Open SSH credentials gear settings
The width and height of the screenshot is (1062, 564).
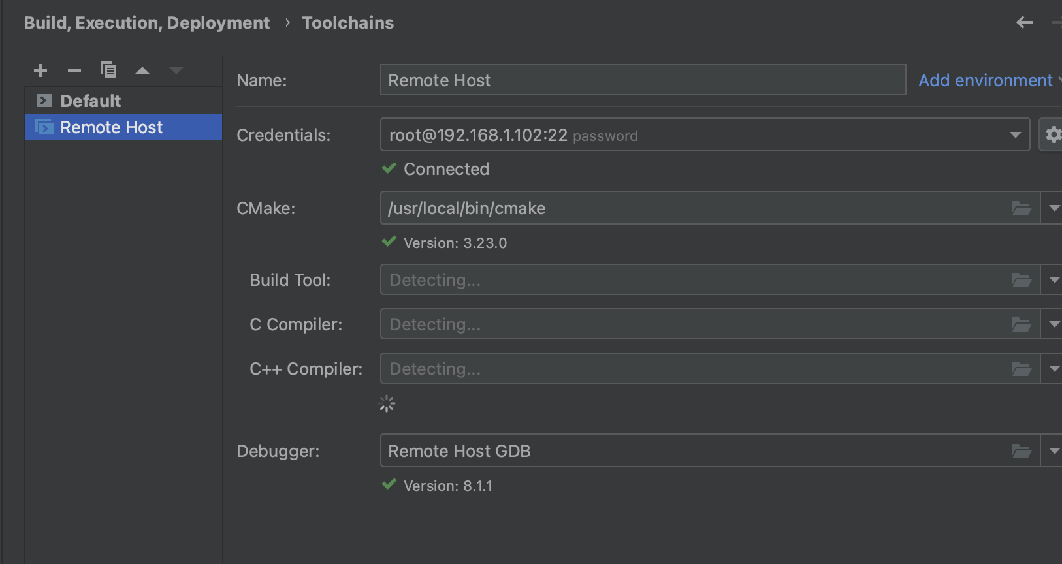1052,134
